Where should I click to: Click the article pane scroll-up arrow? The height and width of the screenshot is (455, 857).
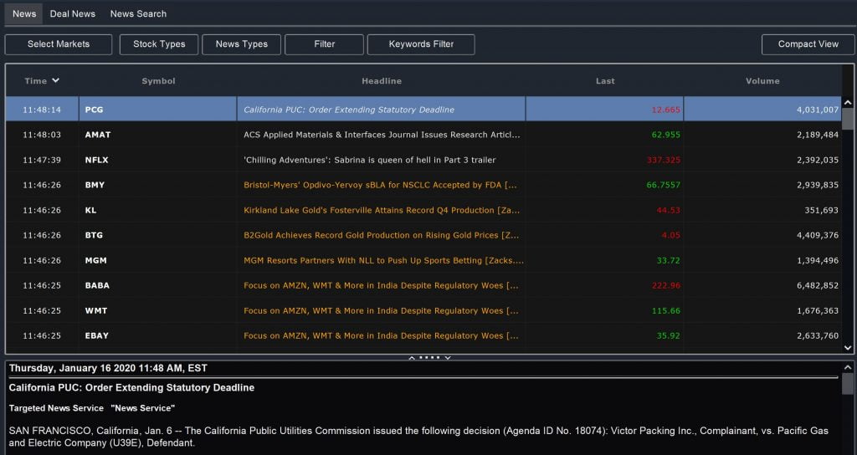click(848, 368)
